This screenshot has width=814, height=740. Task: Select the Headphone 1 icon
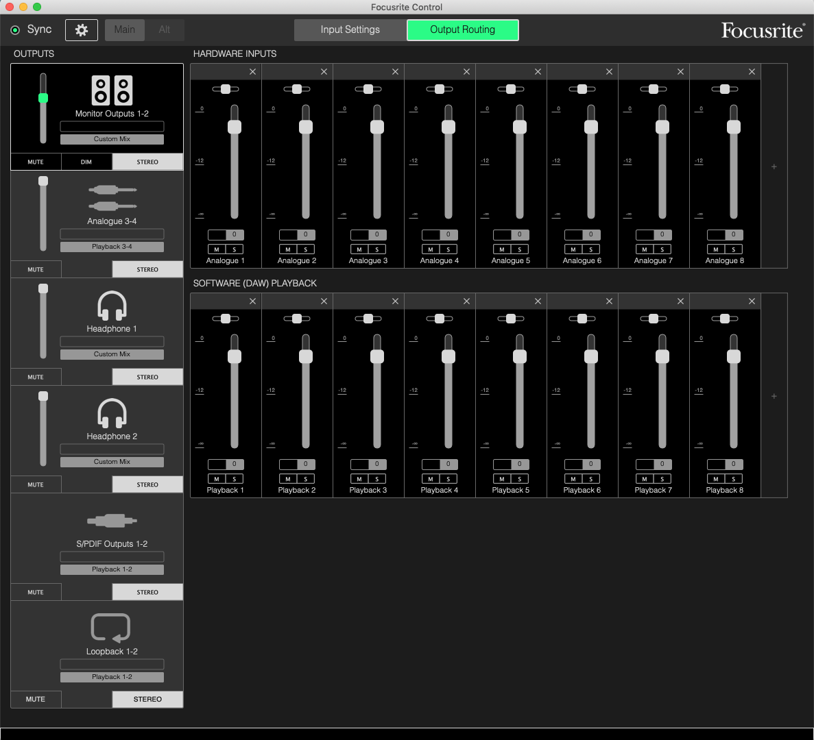pos(112,306)
